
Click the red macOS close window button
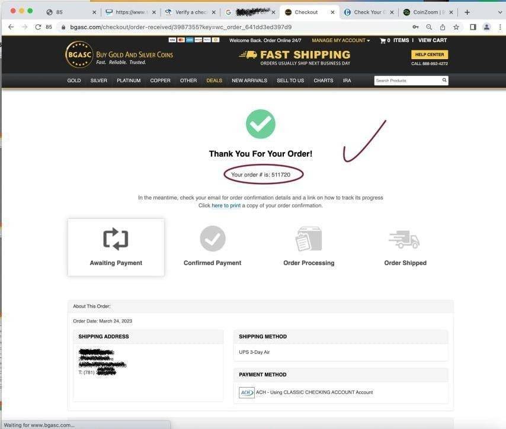(x=13, y=11)
